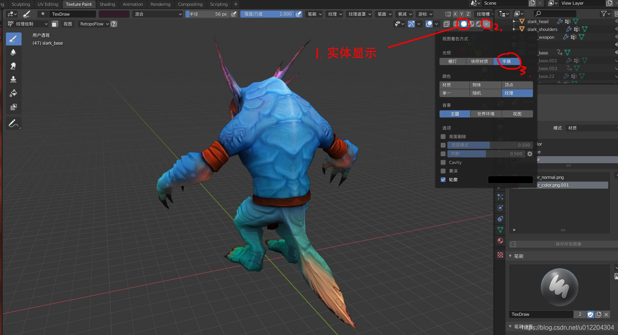Open the 笔刷 brush dropdown
Viewport: 618px width, 335px height.
[x=314, y=14]
